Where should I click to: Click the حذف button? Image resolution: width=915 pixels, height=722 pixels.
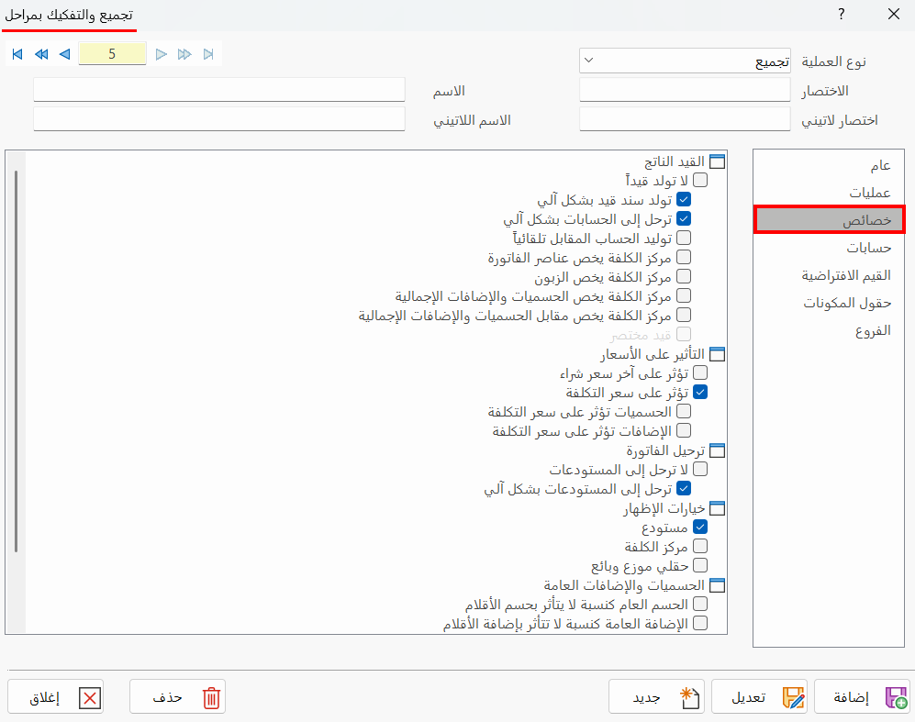(177, 696)
